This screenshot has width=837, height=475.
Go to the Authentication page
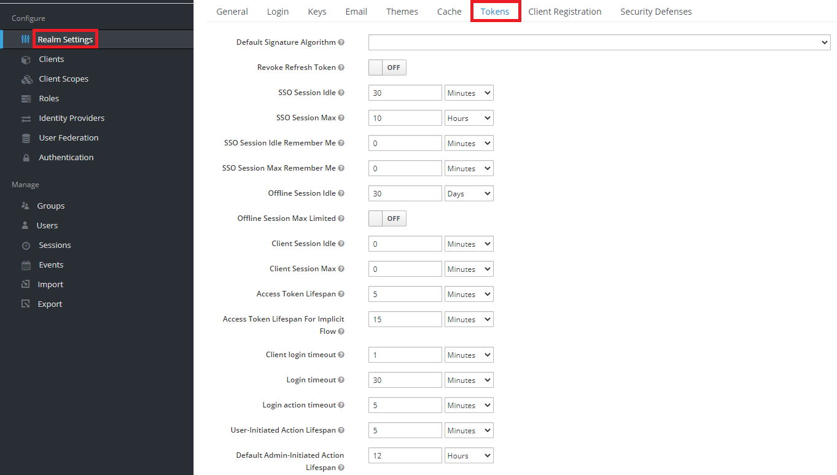pyautogui.click(x=66, y=158)
